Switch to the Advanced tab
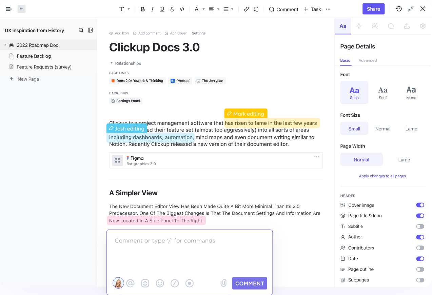Image resolution: width=432 pixels, height=295 pixels. [x=368, y=60]
